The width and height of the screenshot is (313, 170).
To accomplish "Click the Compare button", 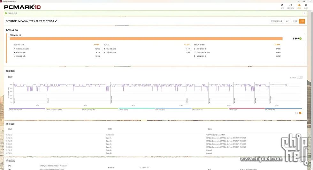I will point(288,21).
